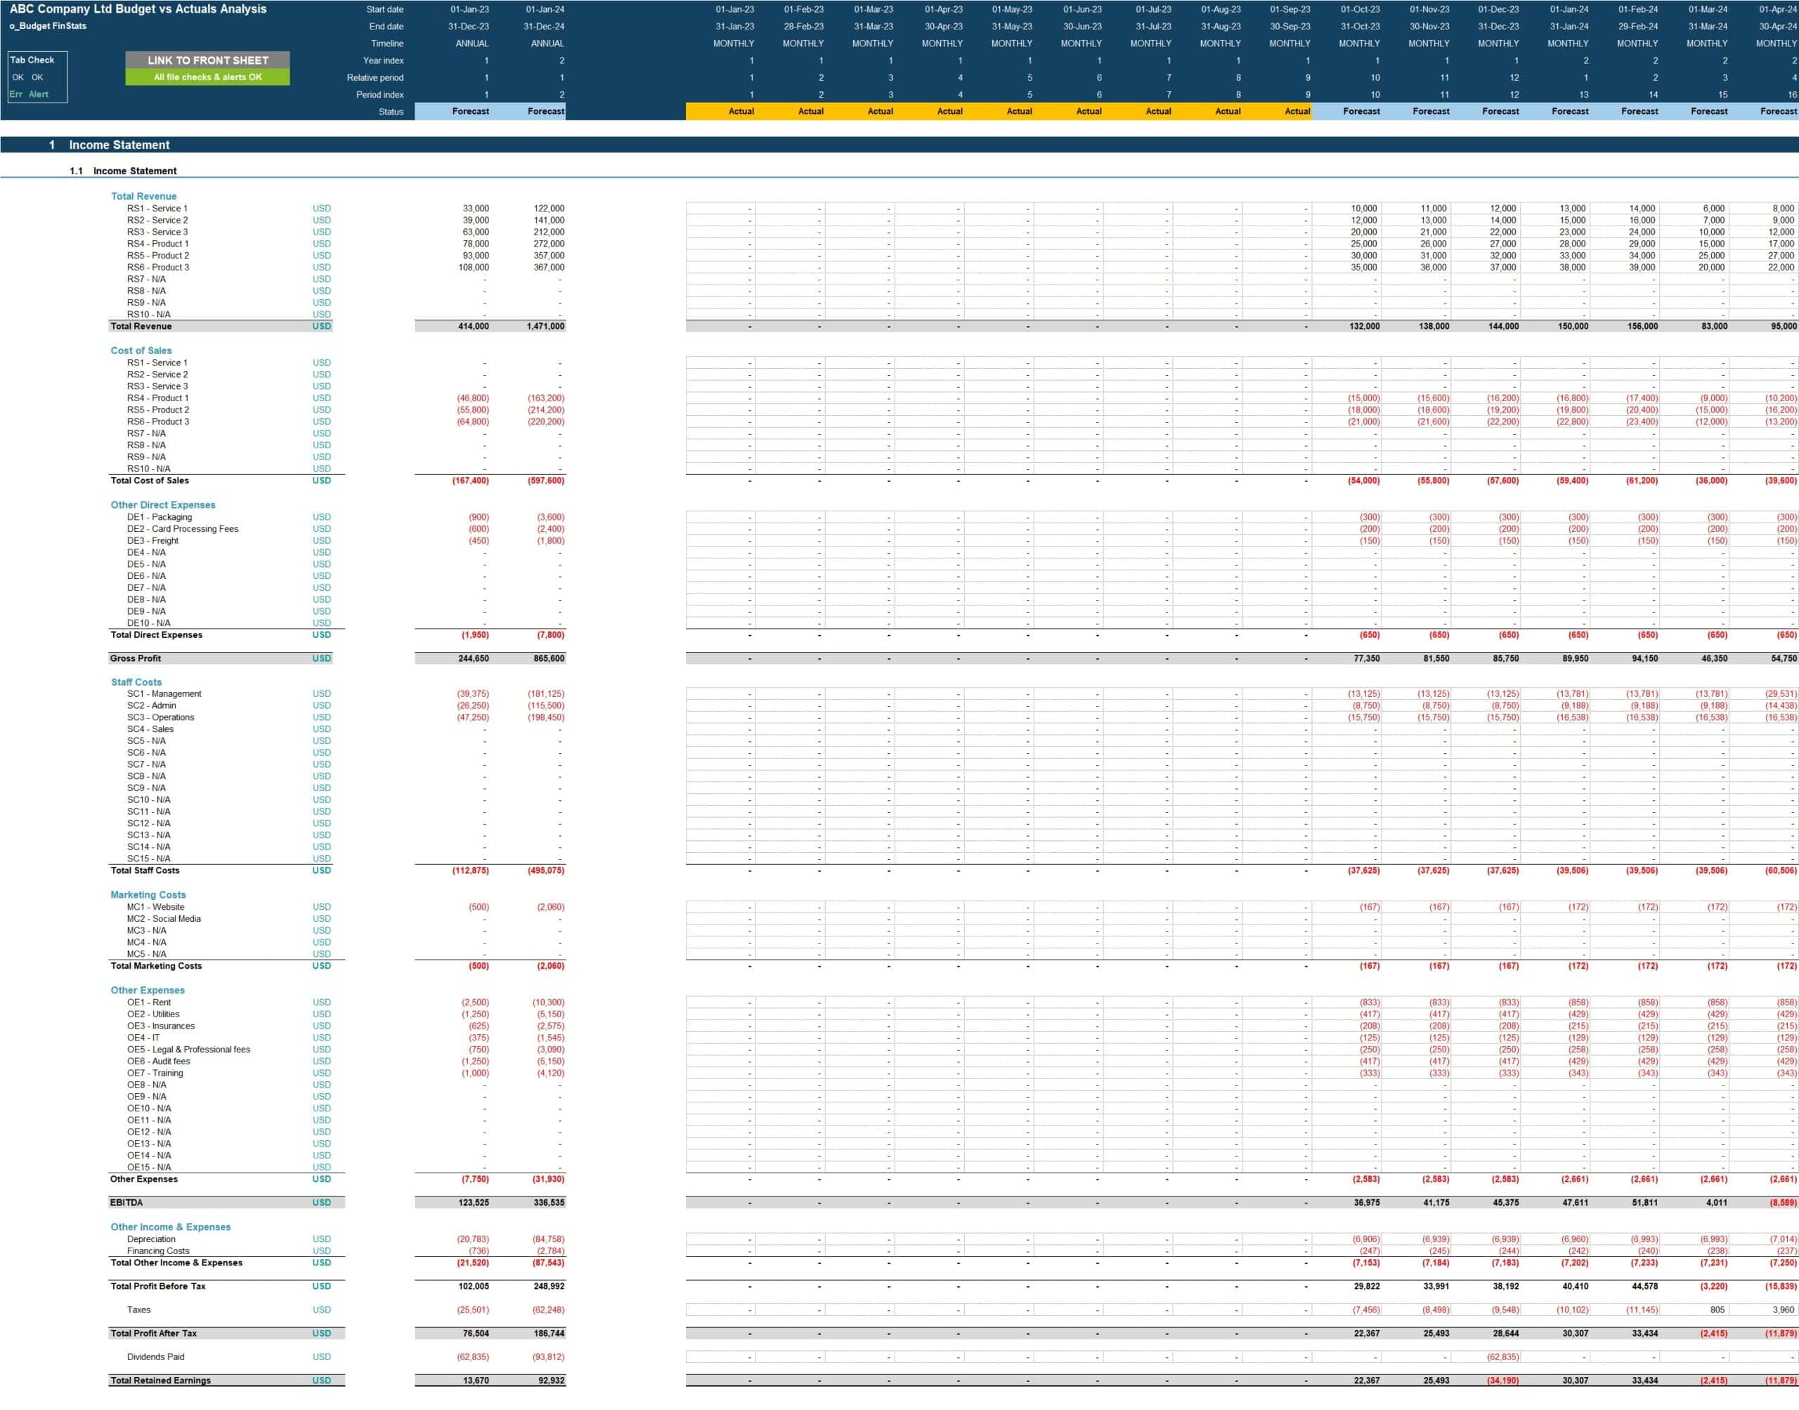Click the blue Forecast status cell for 01-Oct-23
Viewport: 1799px width, 1410px height.
pos(1346,112)
